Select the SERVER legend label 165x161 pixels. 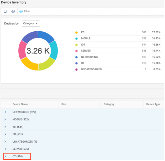tap(86, 51)
